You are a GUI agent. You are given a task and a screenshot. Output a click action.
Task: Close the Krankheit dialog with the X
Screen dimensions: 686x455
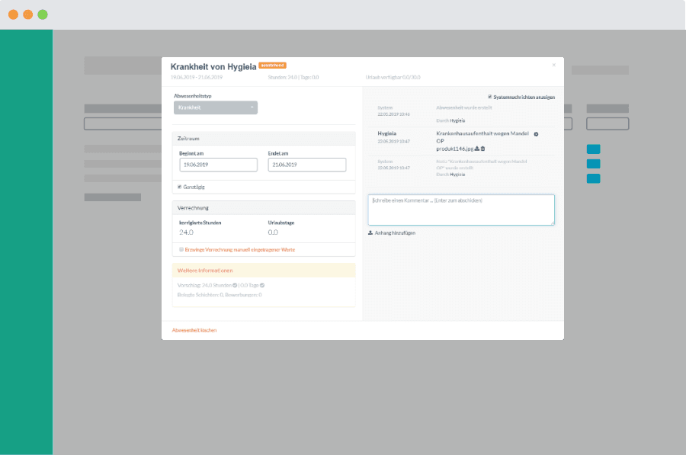(x=554, y=66)
